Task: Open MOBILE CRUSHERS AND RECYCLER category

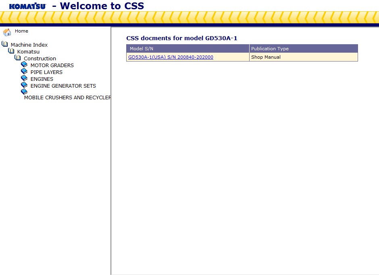Action: [x=67, y=98]
